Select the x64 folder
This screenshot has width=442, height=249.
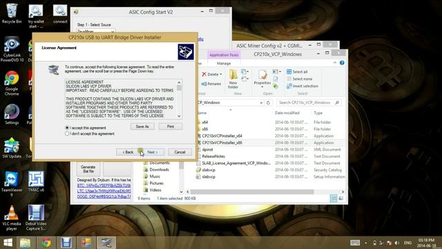[204, 122]
